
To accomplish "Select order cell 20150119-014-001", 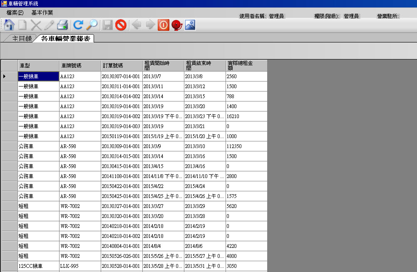I will click(x=122, y=136).
